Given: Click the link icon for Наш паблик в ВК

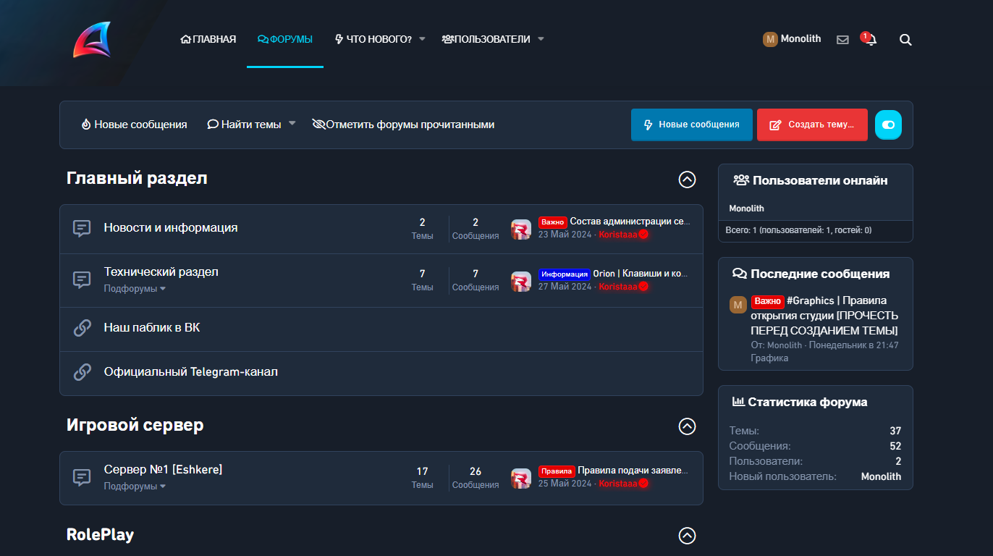Looking at the screenshot, I should [x=82, y=328].
